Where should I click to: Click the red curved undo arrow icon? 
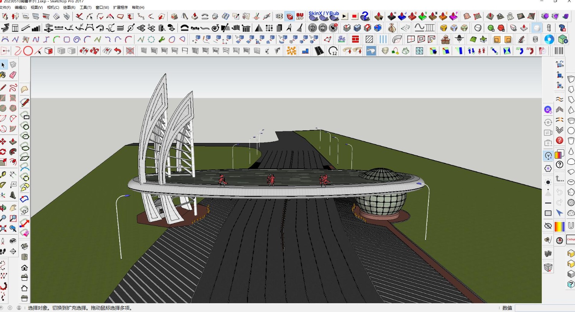click(x=118, y=51)
